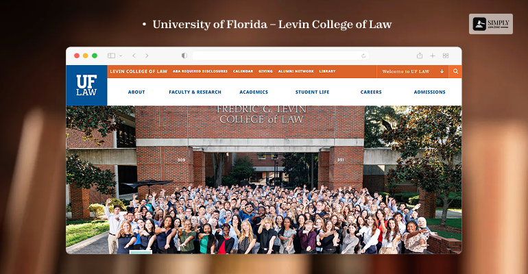Screen dimensions: 528x274
Task: Open the Safari sidebar toggle icon
Action: click(x=112, y=55)
